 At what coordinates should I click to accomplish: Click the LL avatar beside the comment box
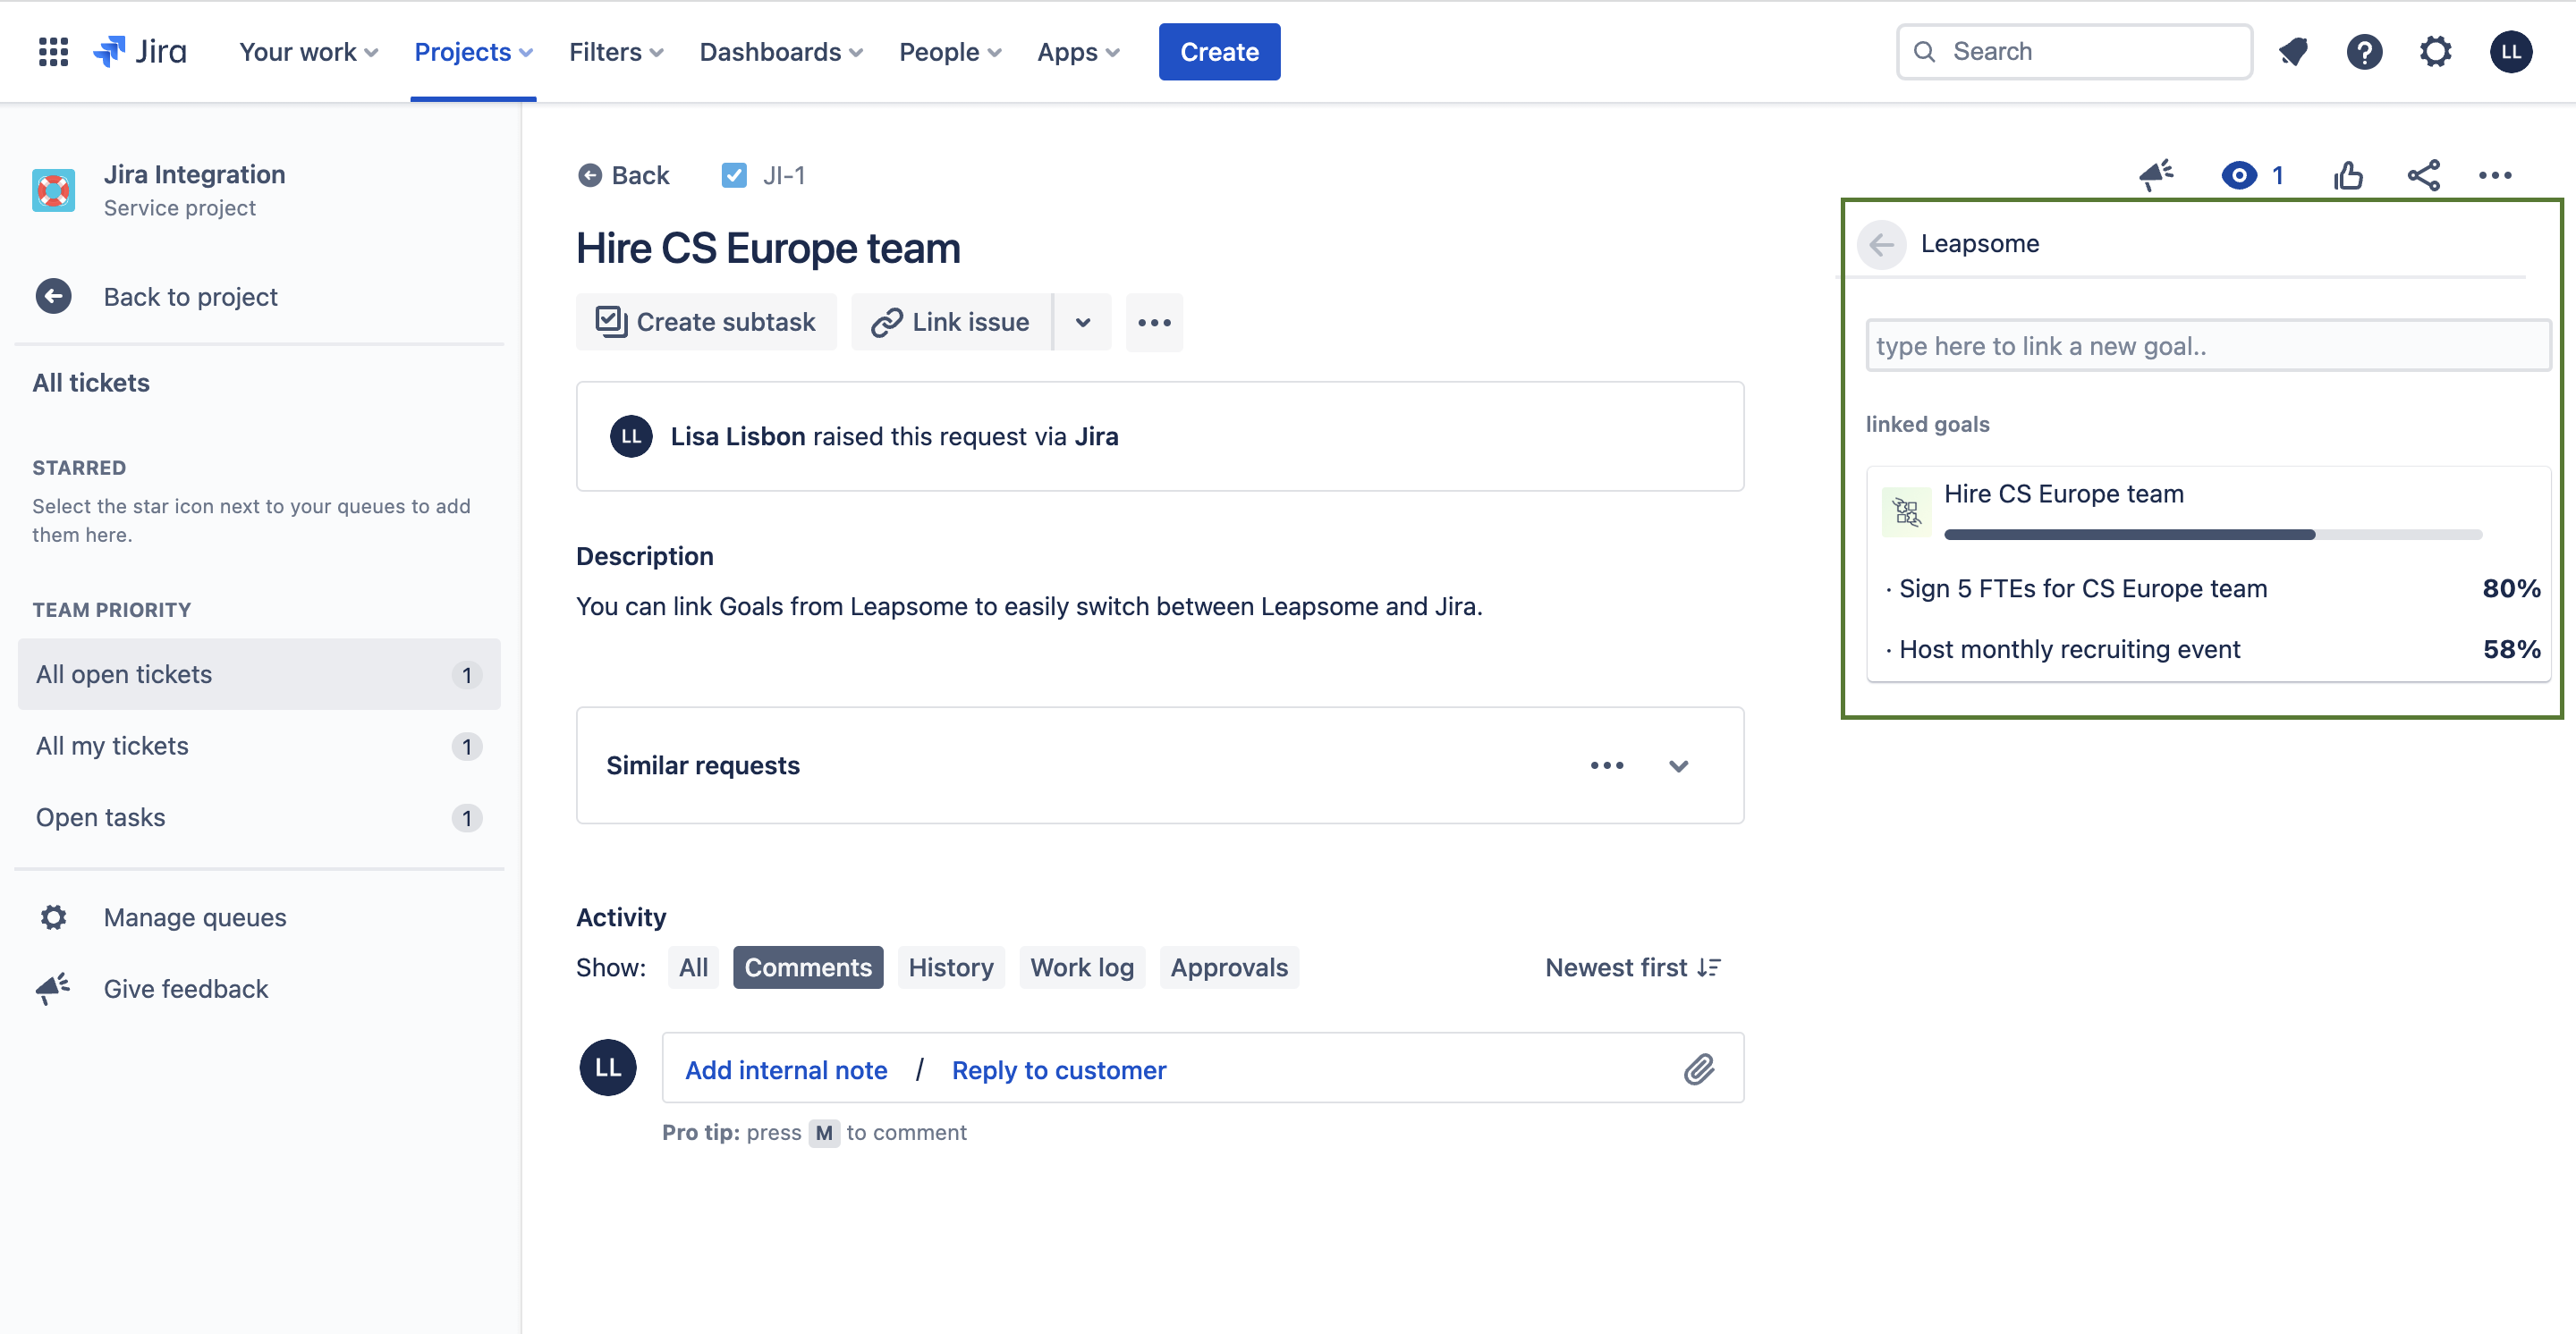(608, 1068)
